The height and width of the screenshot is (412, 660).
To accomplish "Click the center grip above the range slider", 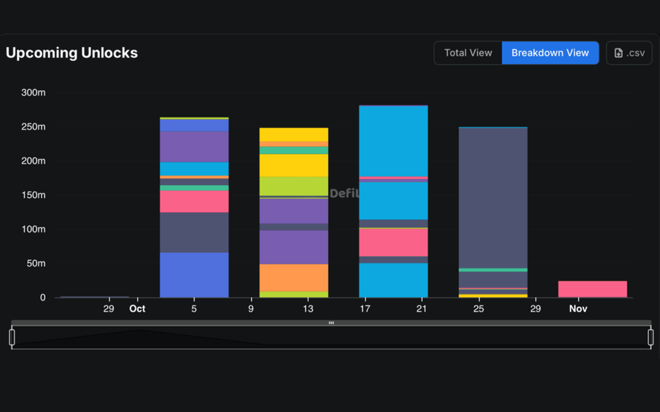I will coord(331,323).
